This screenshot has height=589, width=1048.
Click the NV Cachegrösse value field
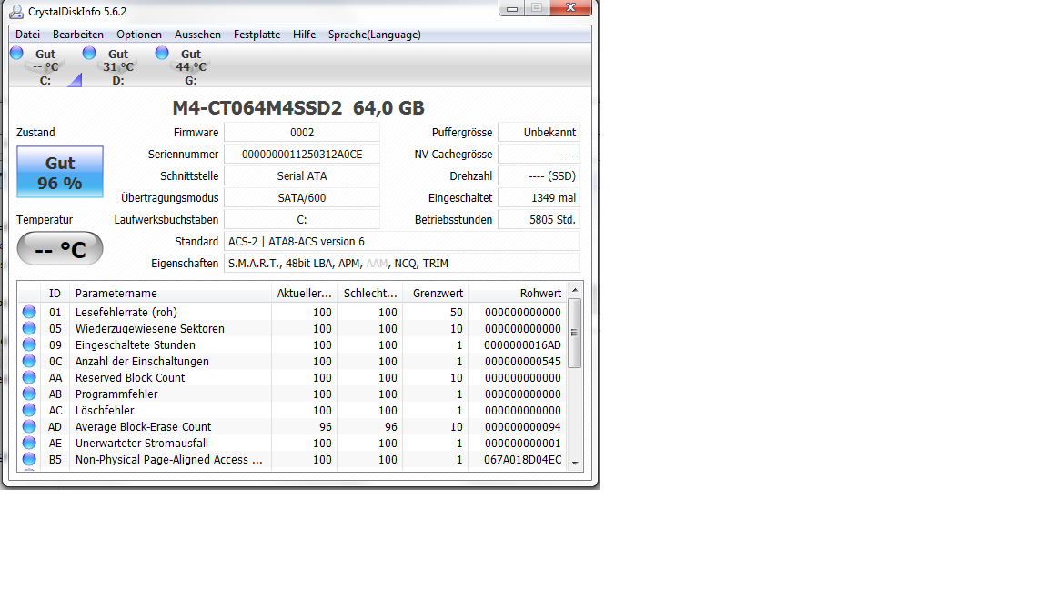[539, 155]
